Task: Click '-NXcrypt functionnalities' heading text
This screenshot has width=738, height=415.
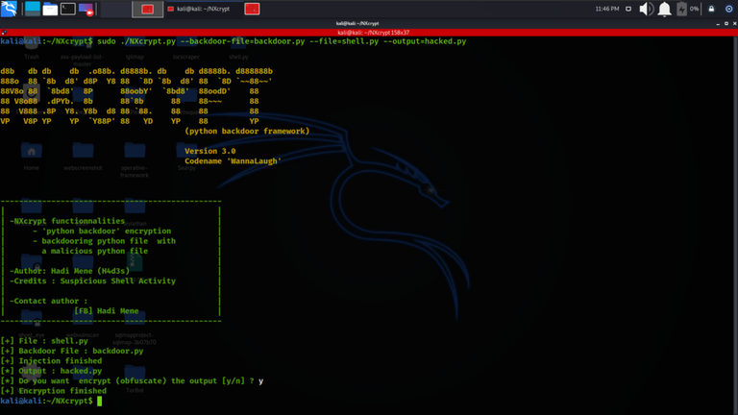Action: coord(67,221)
